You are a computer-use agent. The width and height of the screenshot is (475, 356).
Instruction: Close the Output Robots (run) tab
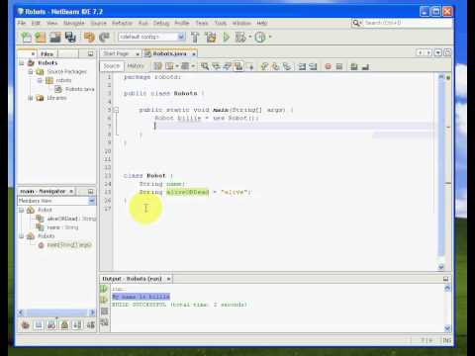coord(168,279)
